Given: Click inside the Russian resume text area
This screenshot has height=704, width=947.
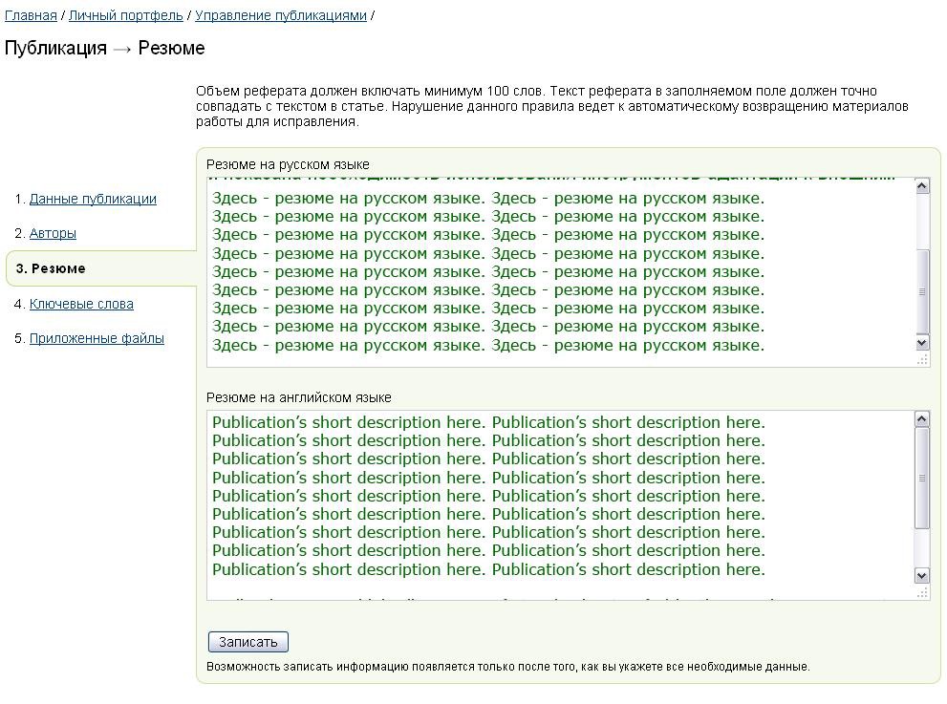Looking at the screenshot, I should 561,271.
